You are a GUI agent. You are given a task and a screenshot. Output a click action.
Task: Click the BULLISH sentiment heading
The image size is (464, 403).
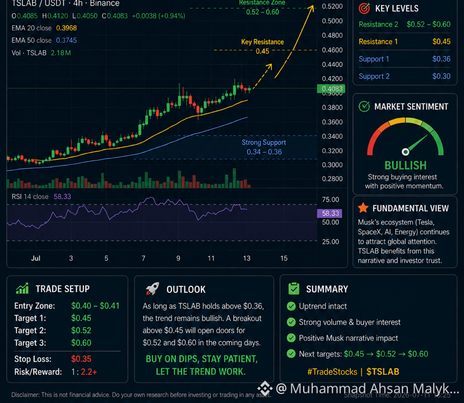click(405, 165)
